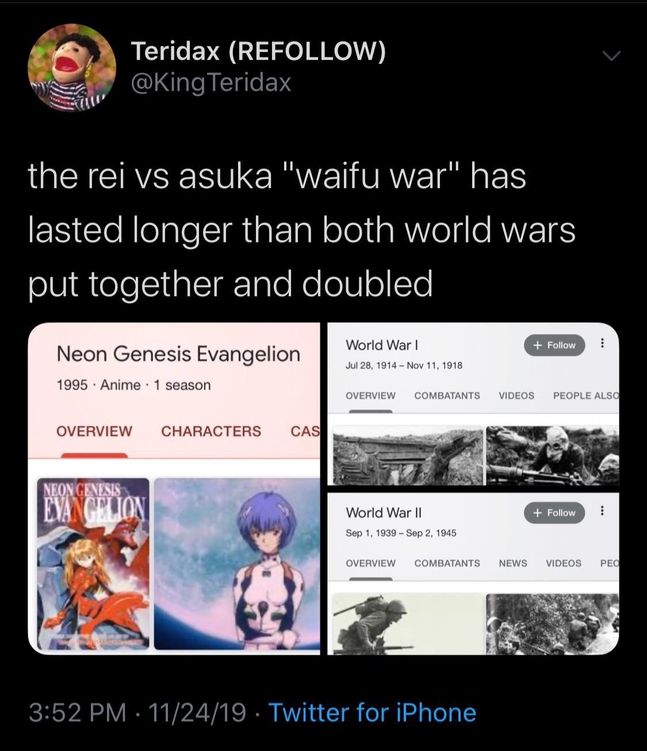The width and height of the screenshot is (647, 751).
Task: Open World War I VIDEOS tab
Action: click(516, 396)
